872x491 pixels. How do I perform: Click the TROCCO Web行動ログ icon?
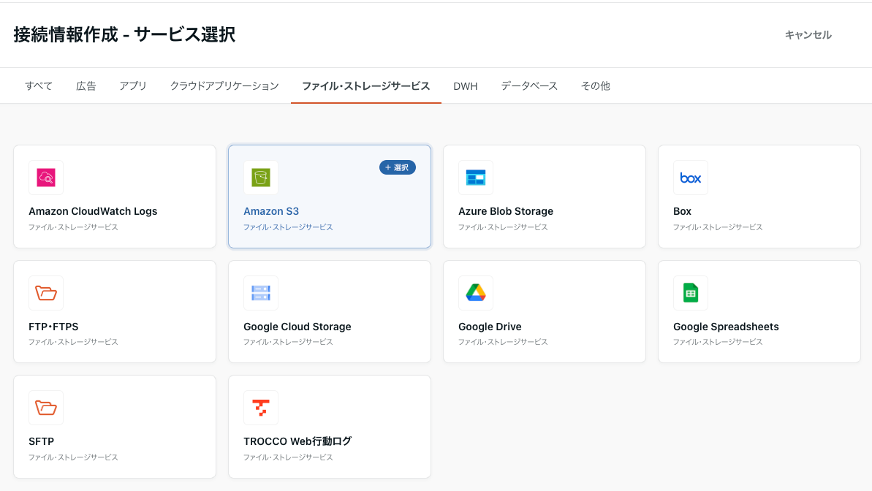pos(261,408)
